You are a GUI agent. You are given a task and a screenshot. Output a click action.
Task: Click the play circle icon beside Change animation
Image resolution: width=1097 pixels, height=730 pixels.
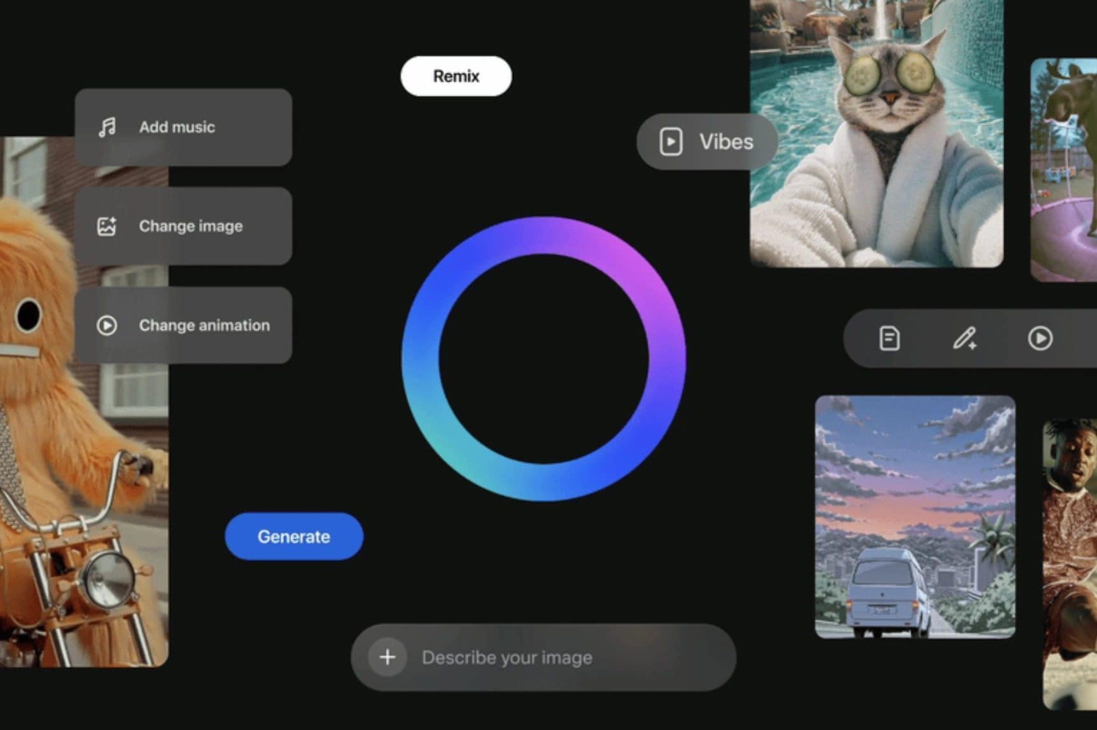tap(106, 326)
